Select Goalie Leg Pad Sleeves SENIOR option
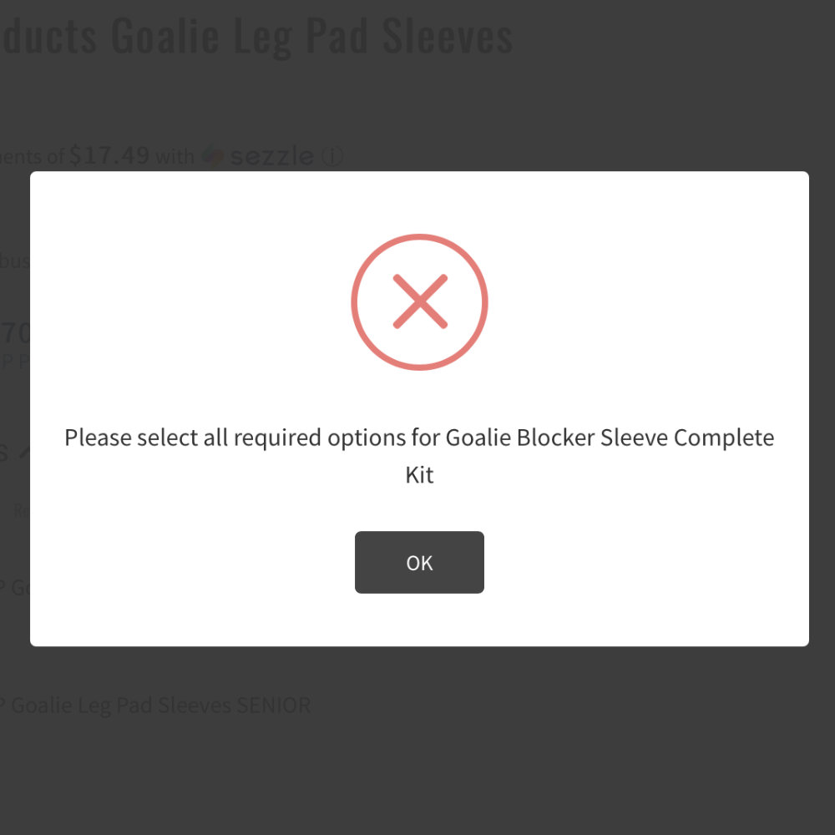Viewport: 835px width, 835px height. click(160, 706)
